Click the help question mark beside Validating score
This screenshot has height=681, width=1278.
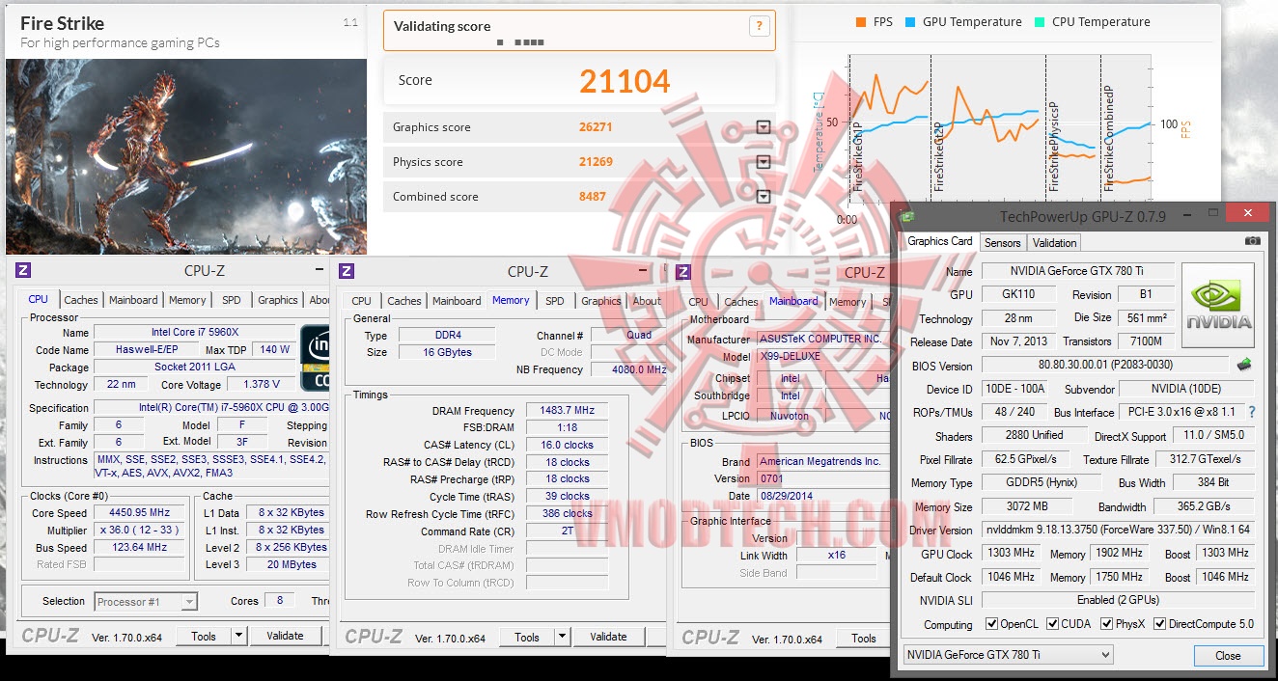[x=760, y=27]
